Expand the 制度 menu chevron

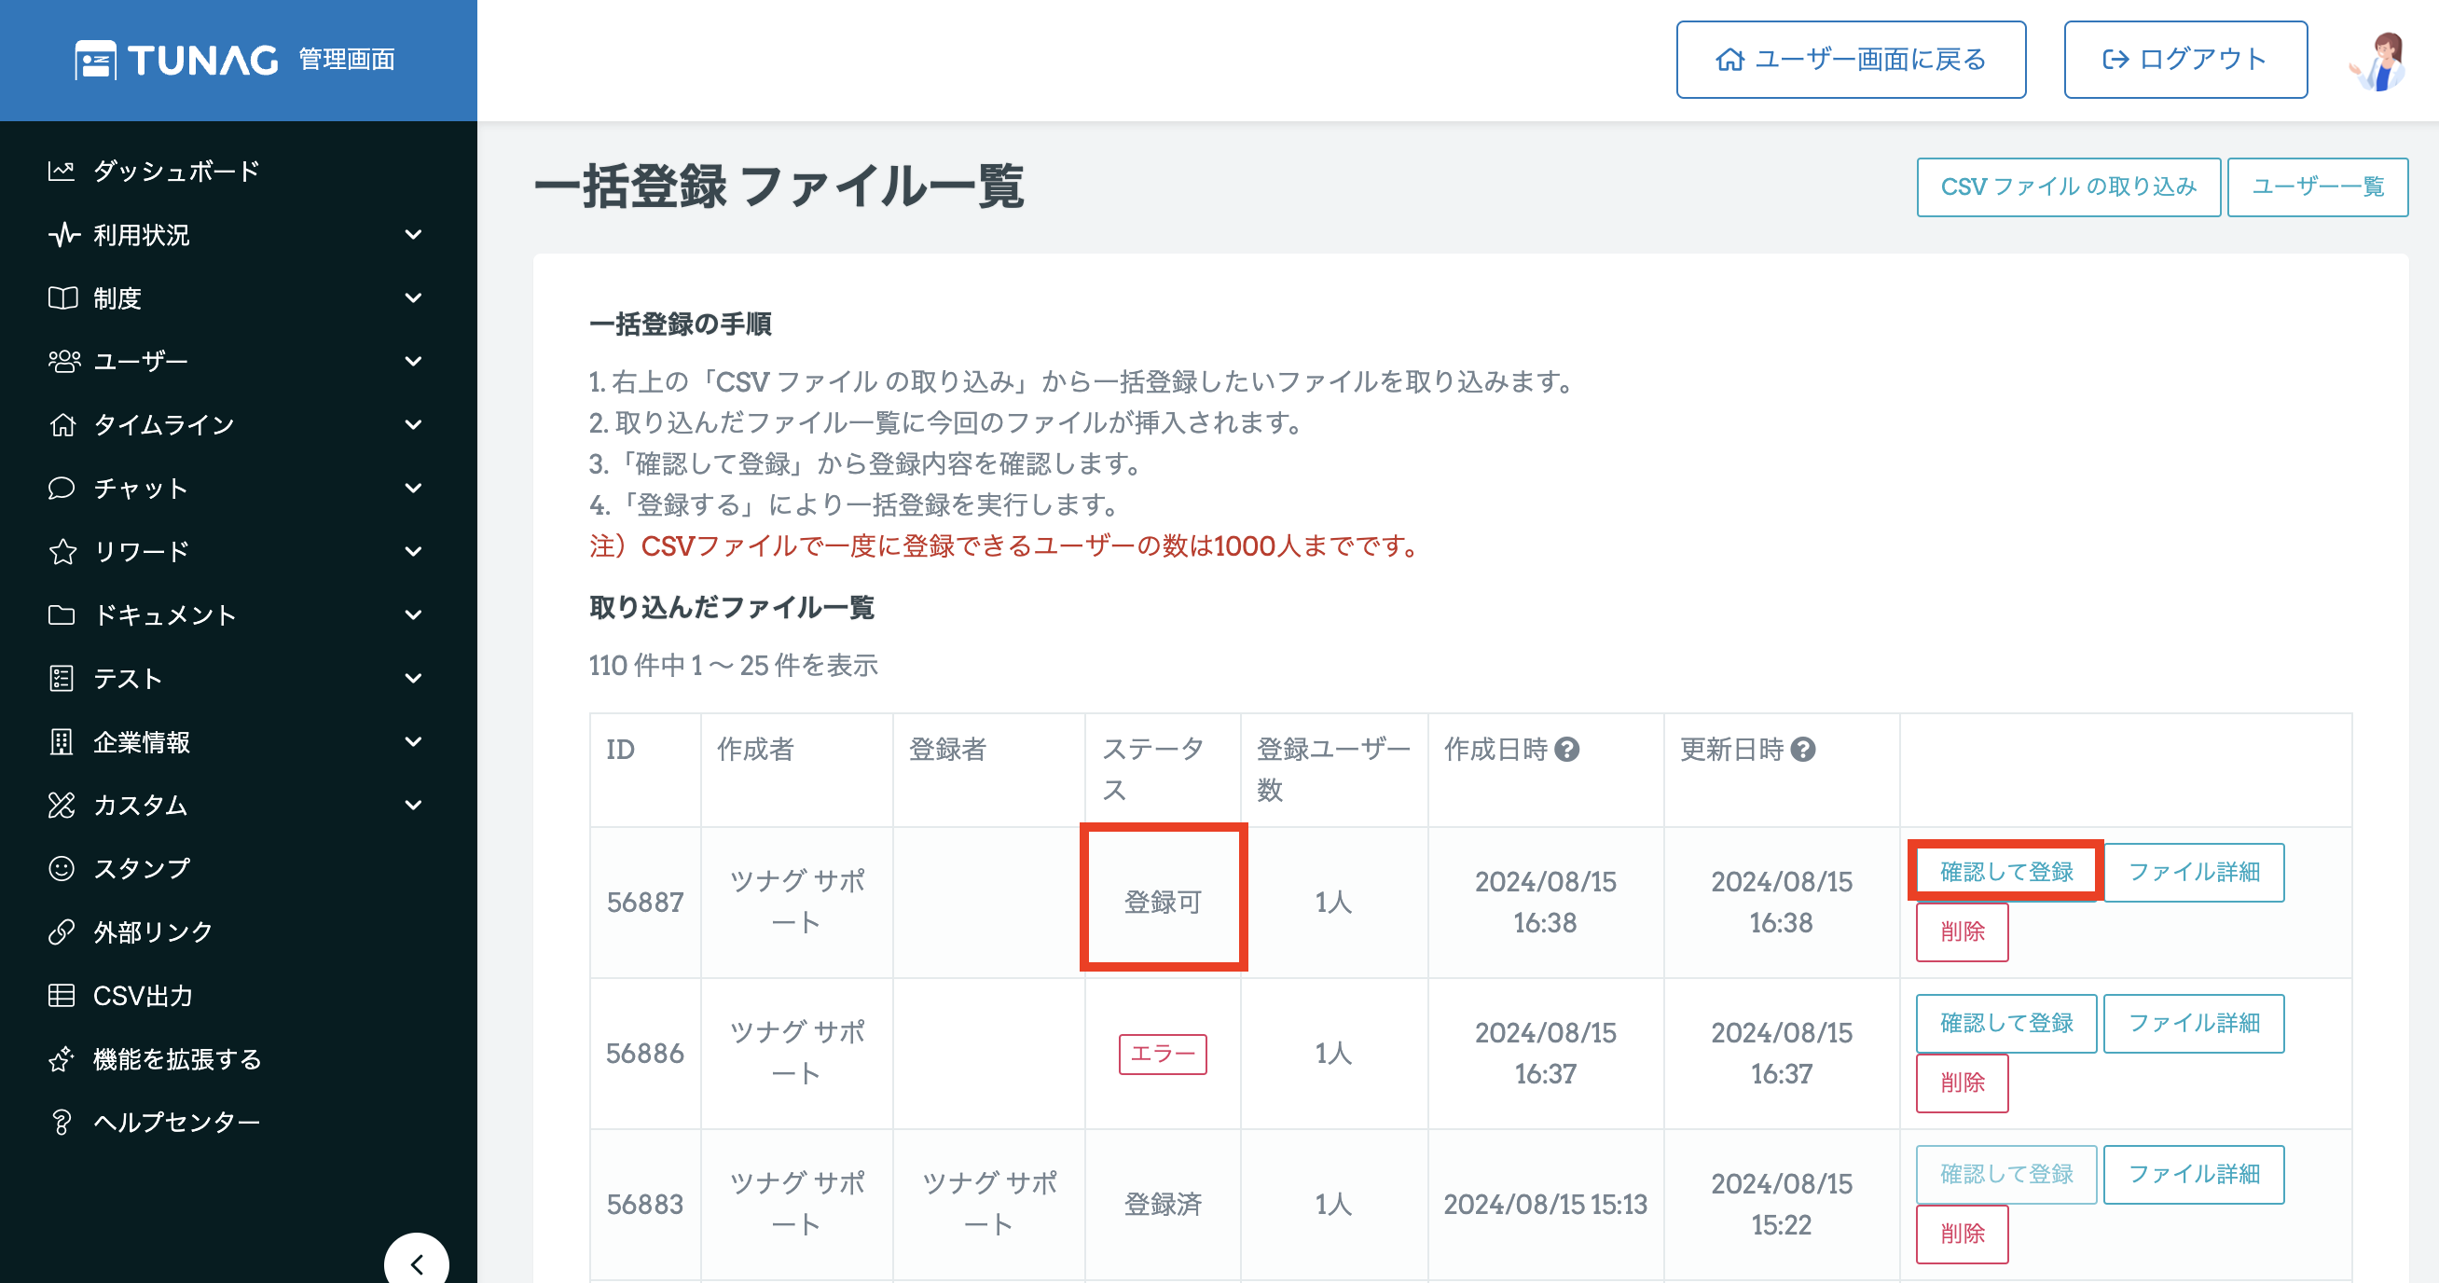(x=414, y=298)
